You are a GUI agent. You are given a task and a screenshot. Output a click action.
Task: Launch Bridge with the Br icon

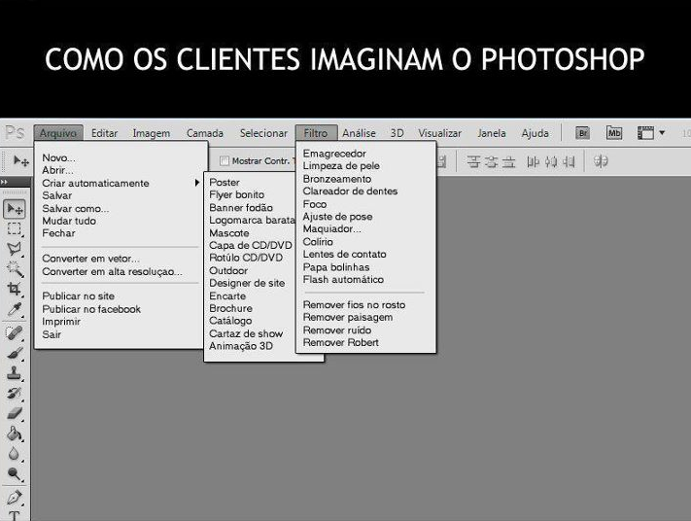click(582, 132)
